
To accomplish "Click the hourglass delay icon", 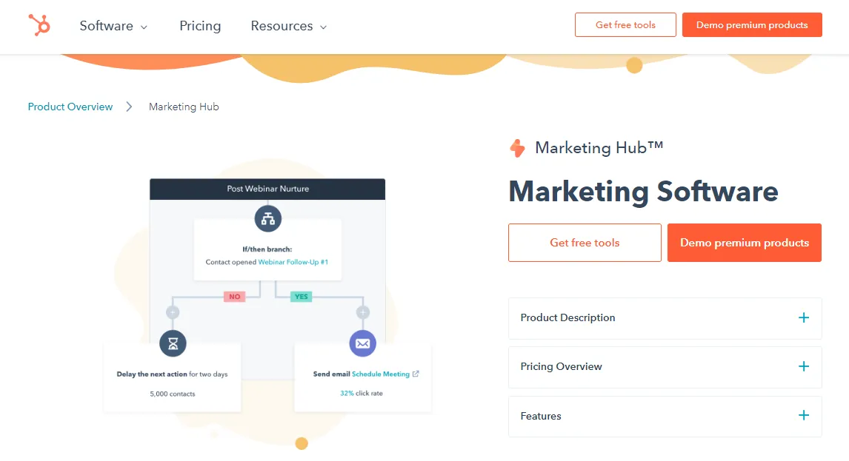I will (173, 343).
